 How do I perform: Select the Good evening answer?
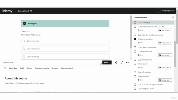(65, 57)
